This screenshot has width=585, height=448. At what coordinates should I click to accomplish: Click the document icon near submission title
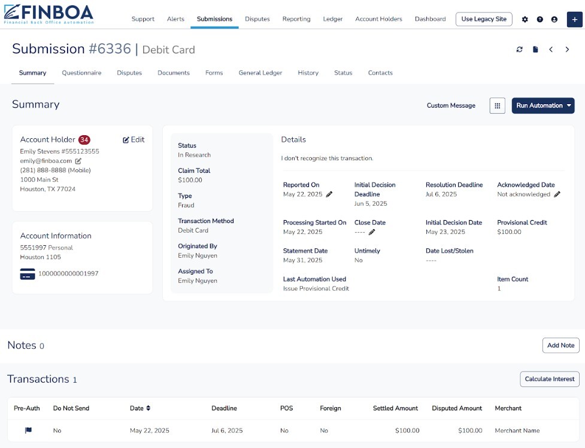pyautogui.click(x=535, y=50)
